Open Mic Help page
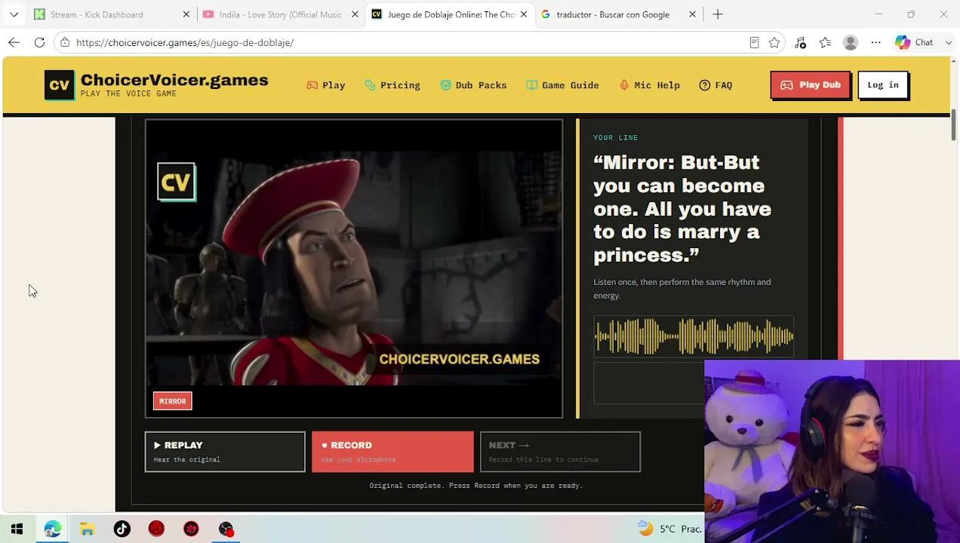960x543 pixels. (x=650, y=85)
